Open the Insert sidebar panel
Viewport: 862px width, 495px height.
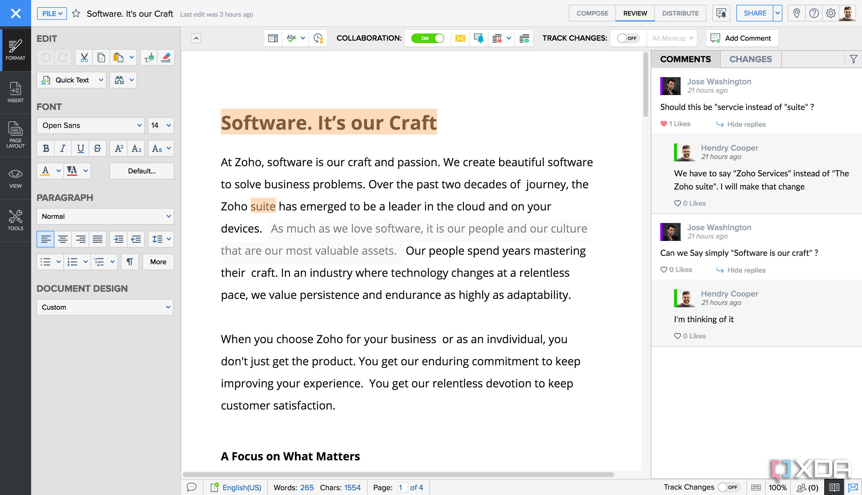pyautogui.click(x=15, y=92)
